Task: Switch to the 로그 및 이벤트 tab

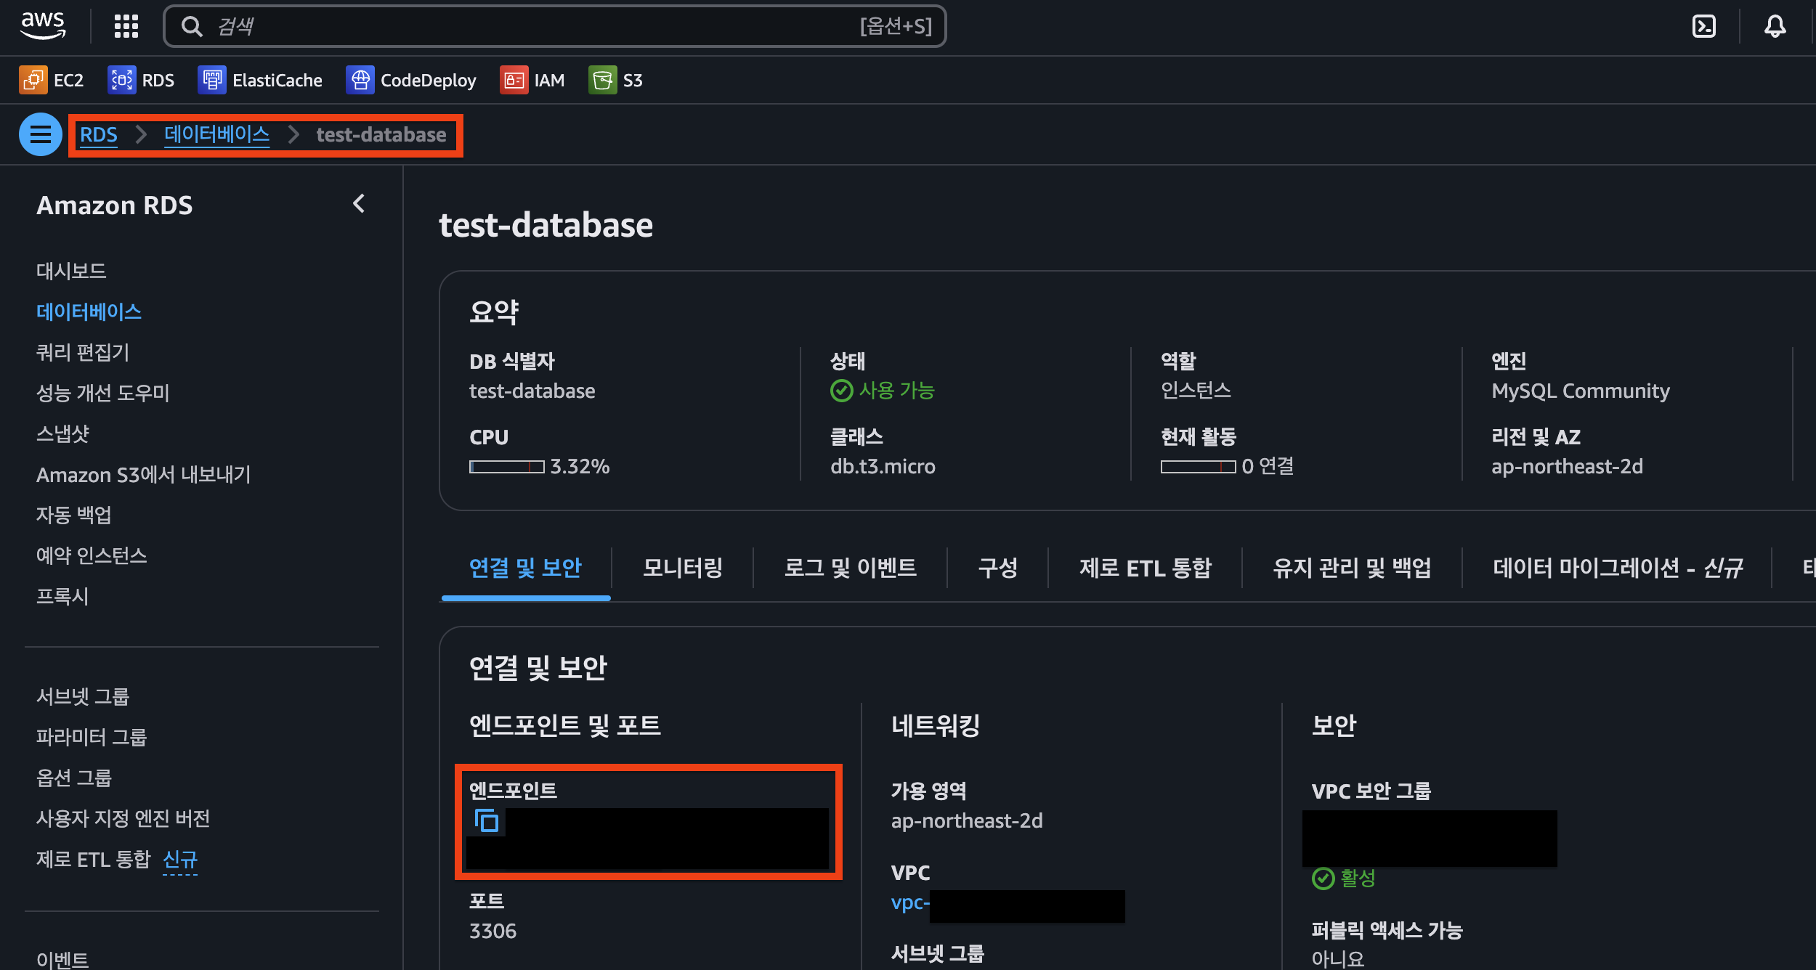Action: [850, 567]
